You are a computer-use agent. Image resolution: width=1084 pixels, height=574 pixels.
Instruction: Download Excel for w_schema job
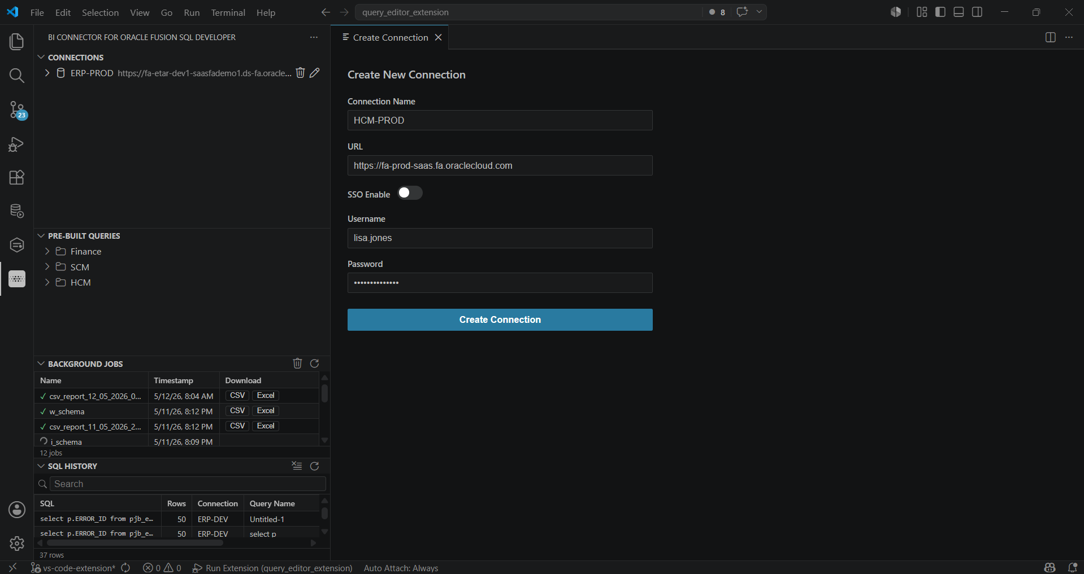coord(266,411)
